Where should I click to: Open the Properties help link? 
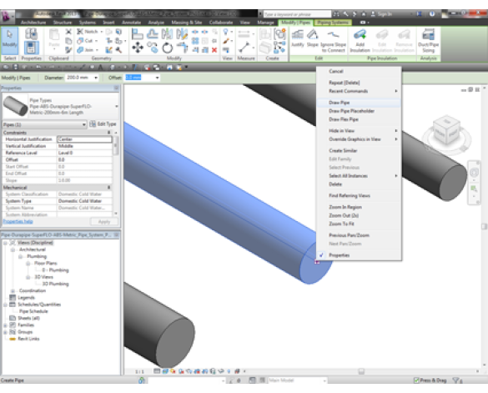coord(18,221)
